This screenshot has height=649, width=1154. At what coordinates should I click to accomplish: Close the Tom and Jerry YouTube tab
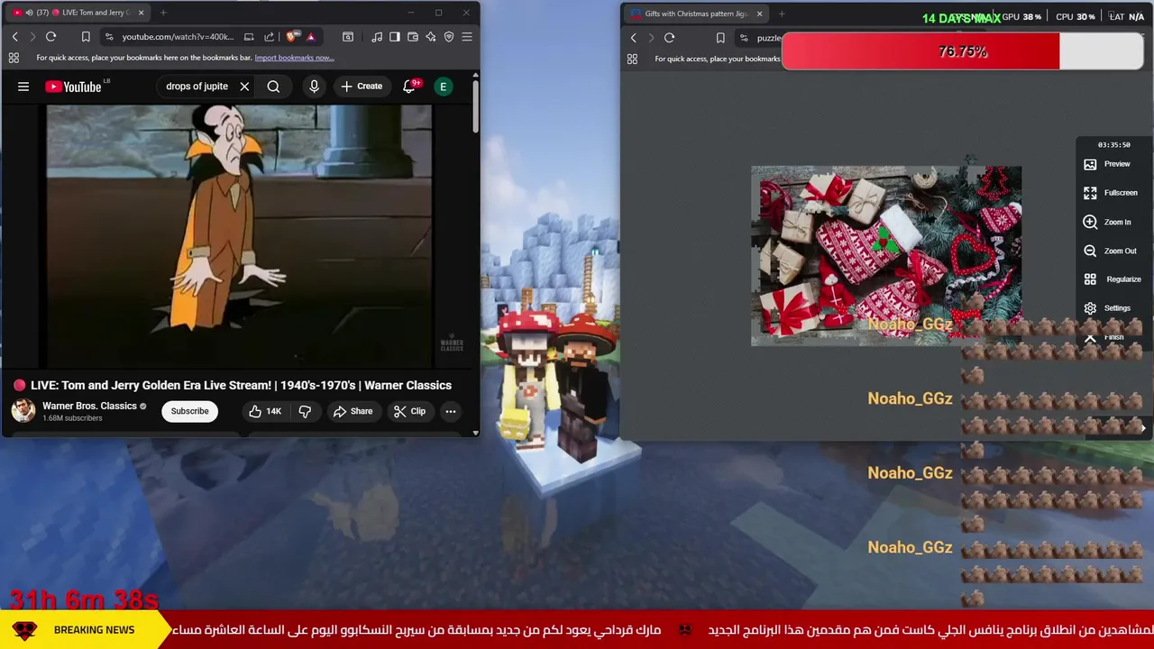click(x=141, y=13)
